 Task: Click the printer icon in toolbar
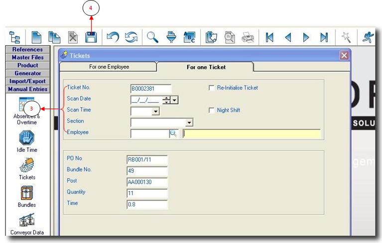[x=248, y=37]
